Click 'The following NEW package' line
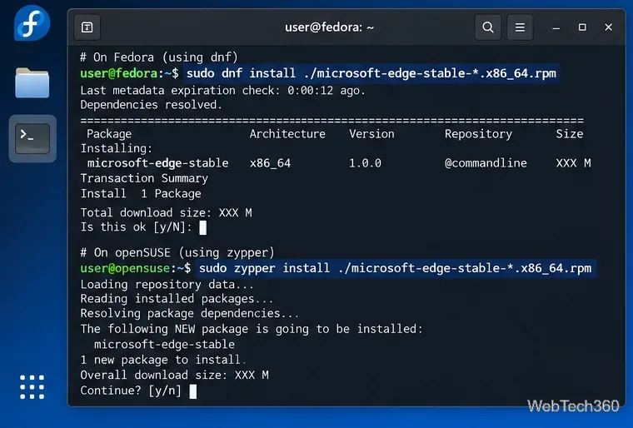 pyautogui.click(x=251, y=329)
